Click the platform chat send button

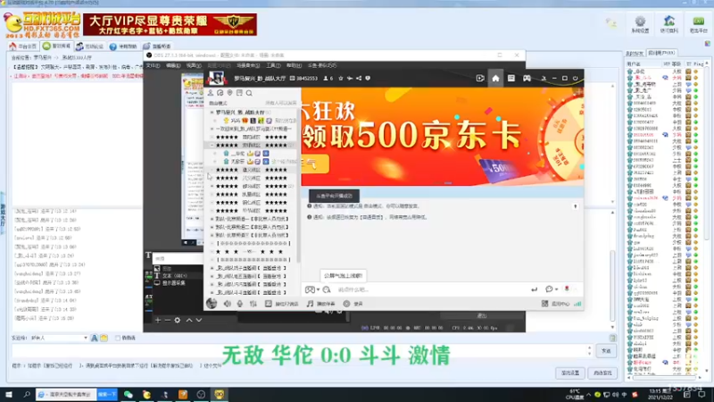pyautogui.click(x=606, y=350)
